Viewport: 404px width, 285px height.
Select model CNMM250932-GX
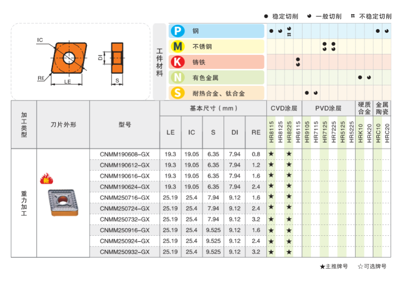pyautogui.click(x=125, y=252)
